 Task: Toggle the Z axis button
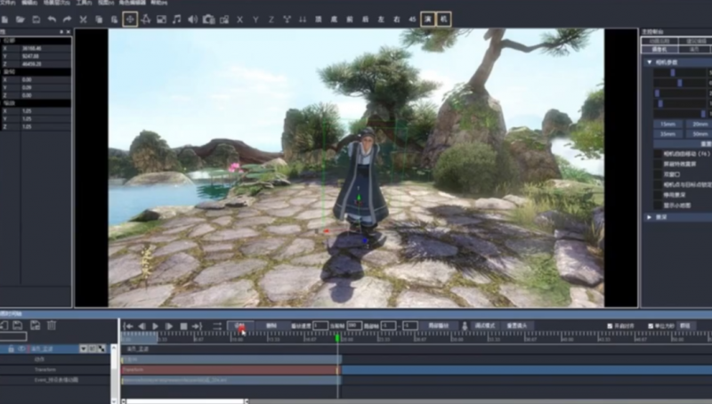272,19
